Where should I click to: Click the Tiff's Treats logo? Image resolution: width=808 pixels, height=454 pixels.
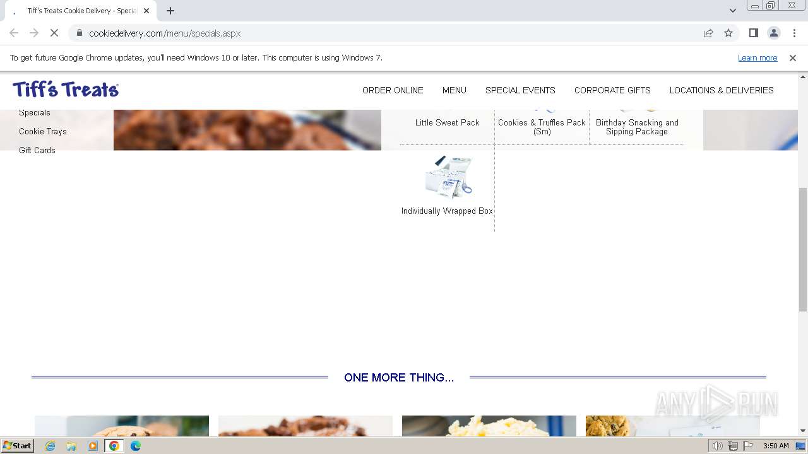coord(66,90)
